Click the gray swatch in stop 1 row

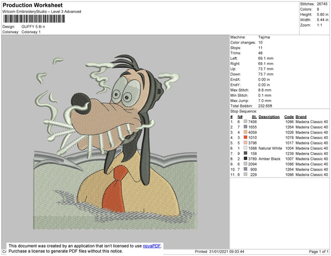(245, 121)
